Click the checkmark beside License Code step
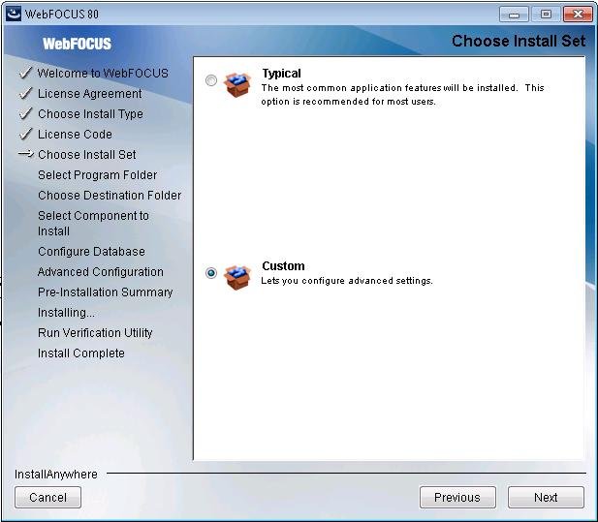Screen dimensions: 598x522 [x=25, y=134]
